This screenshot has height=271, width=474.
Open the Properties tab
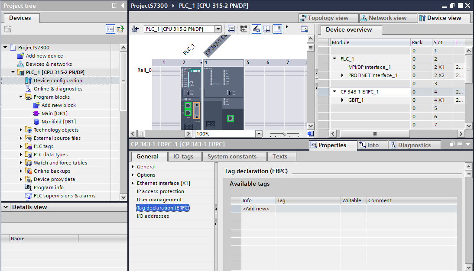(332, 145)
